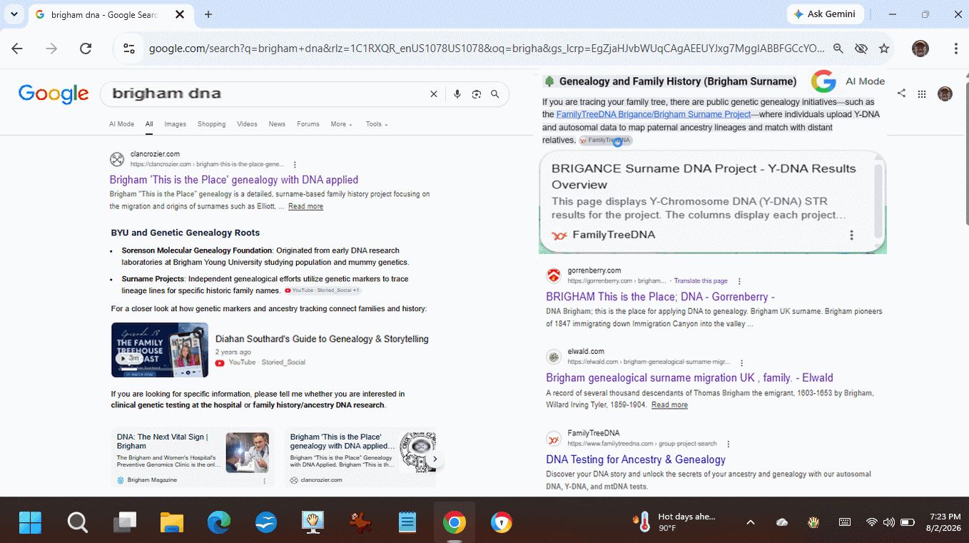Open Google Lens image search
Viewport: 969px width, 543px height.
(477, 94)
